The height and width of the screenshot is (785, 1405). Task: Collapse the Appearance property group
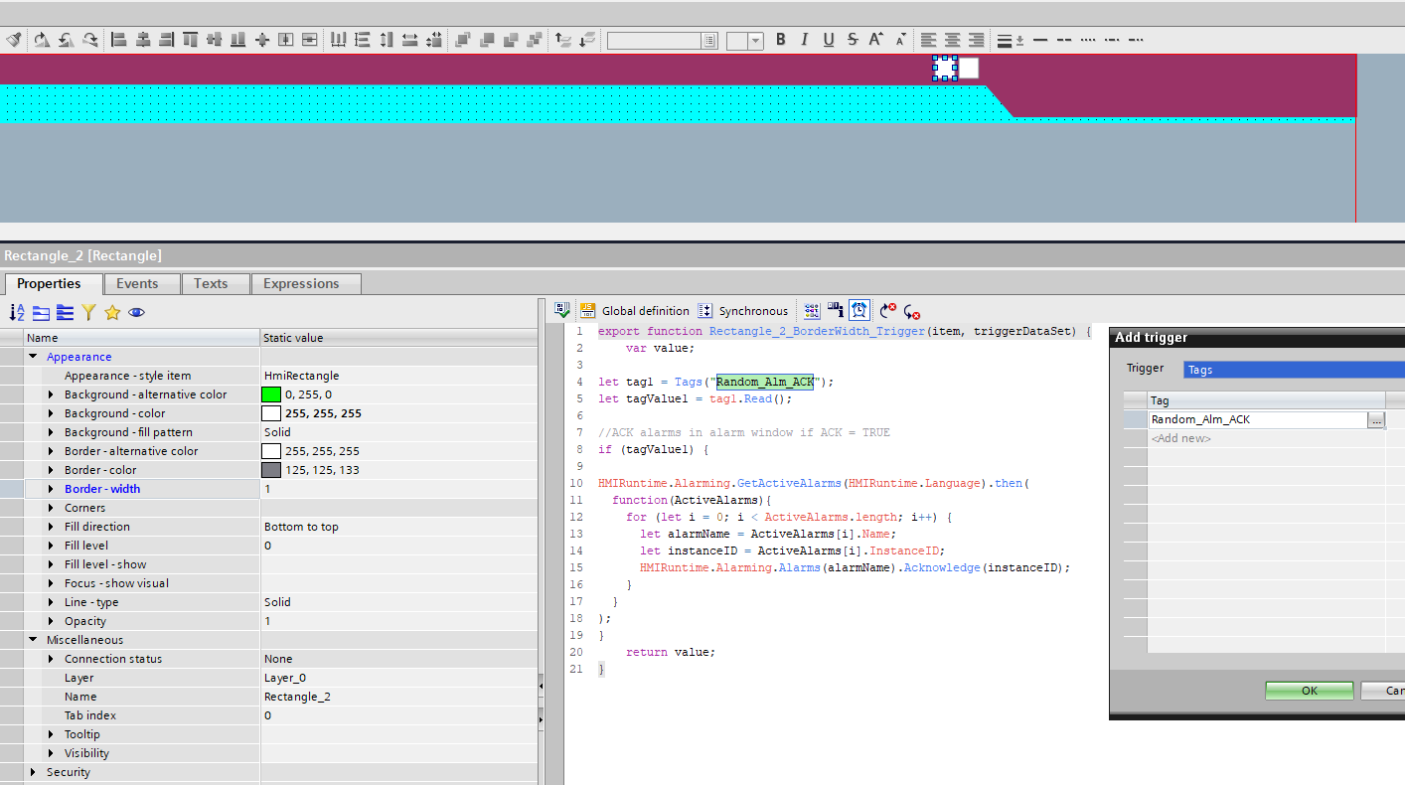tap(33, 357)
